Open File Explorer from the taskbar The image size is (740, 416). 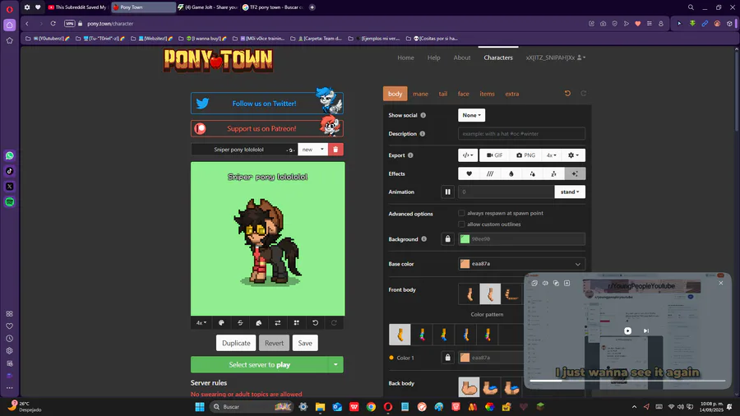pos(320,407)
